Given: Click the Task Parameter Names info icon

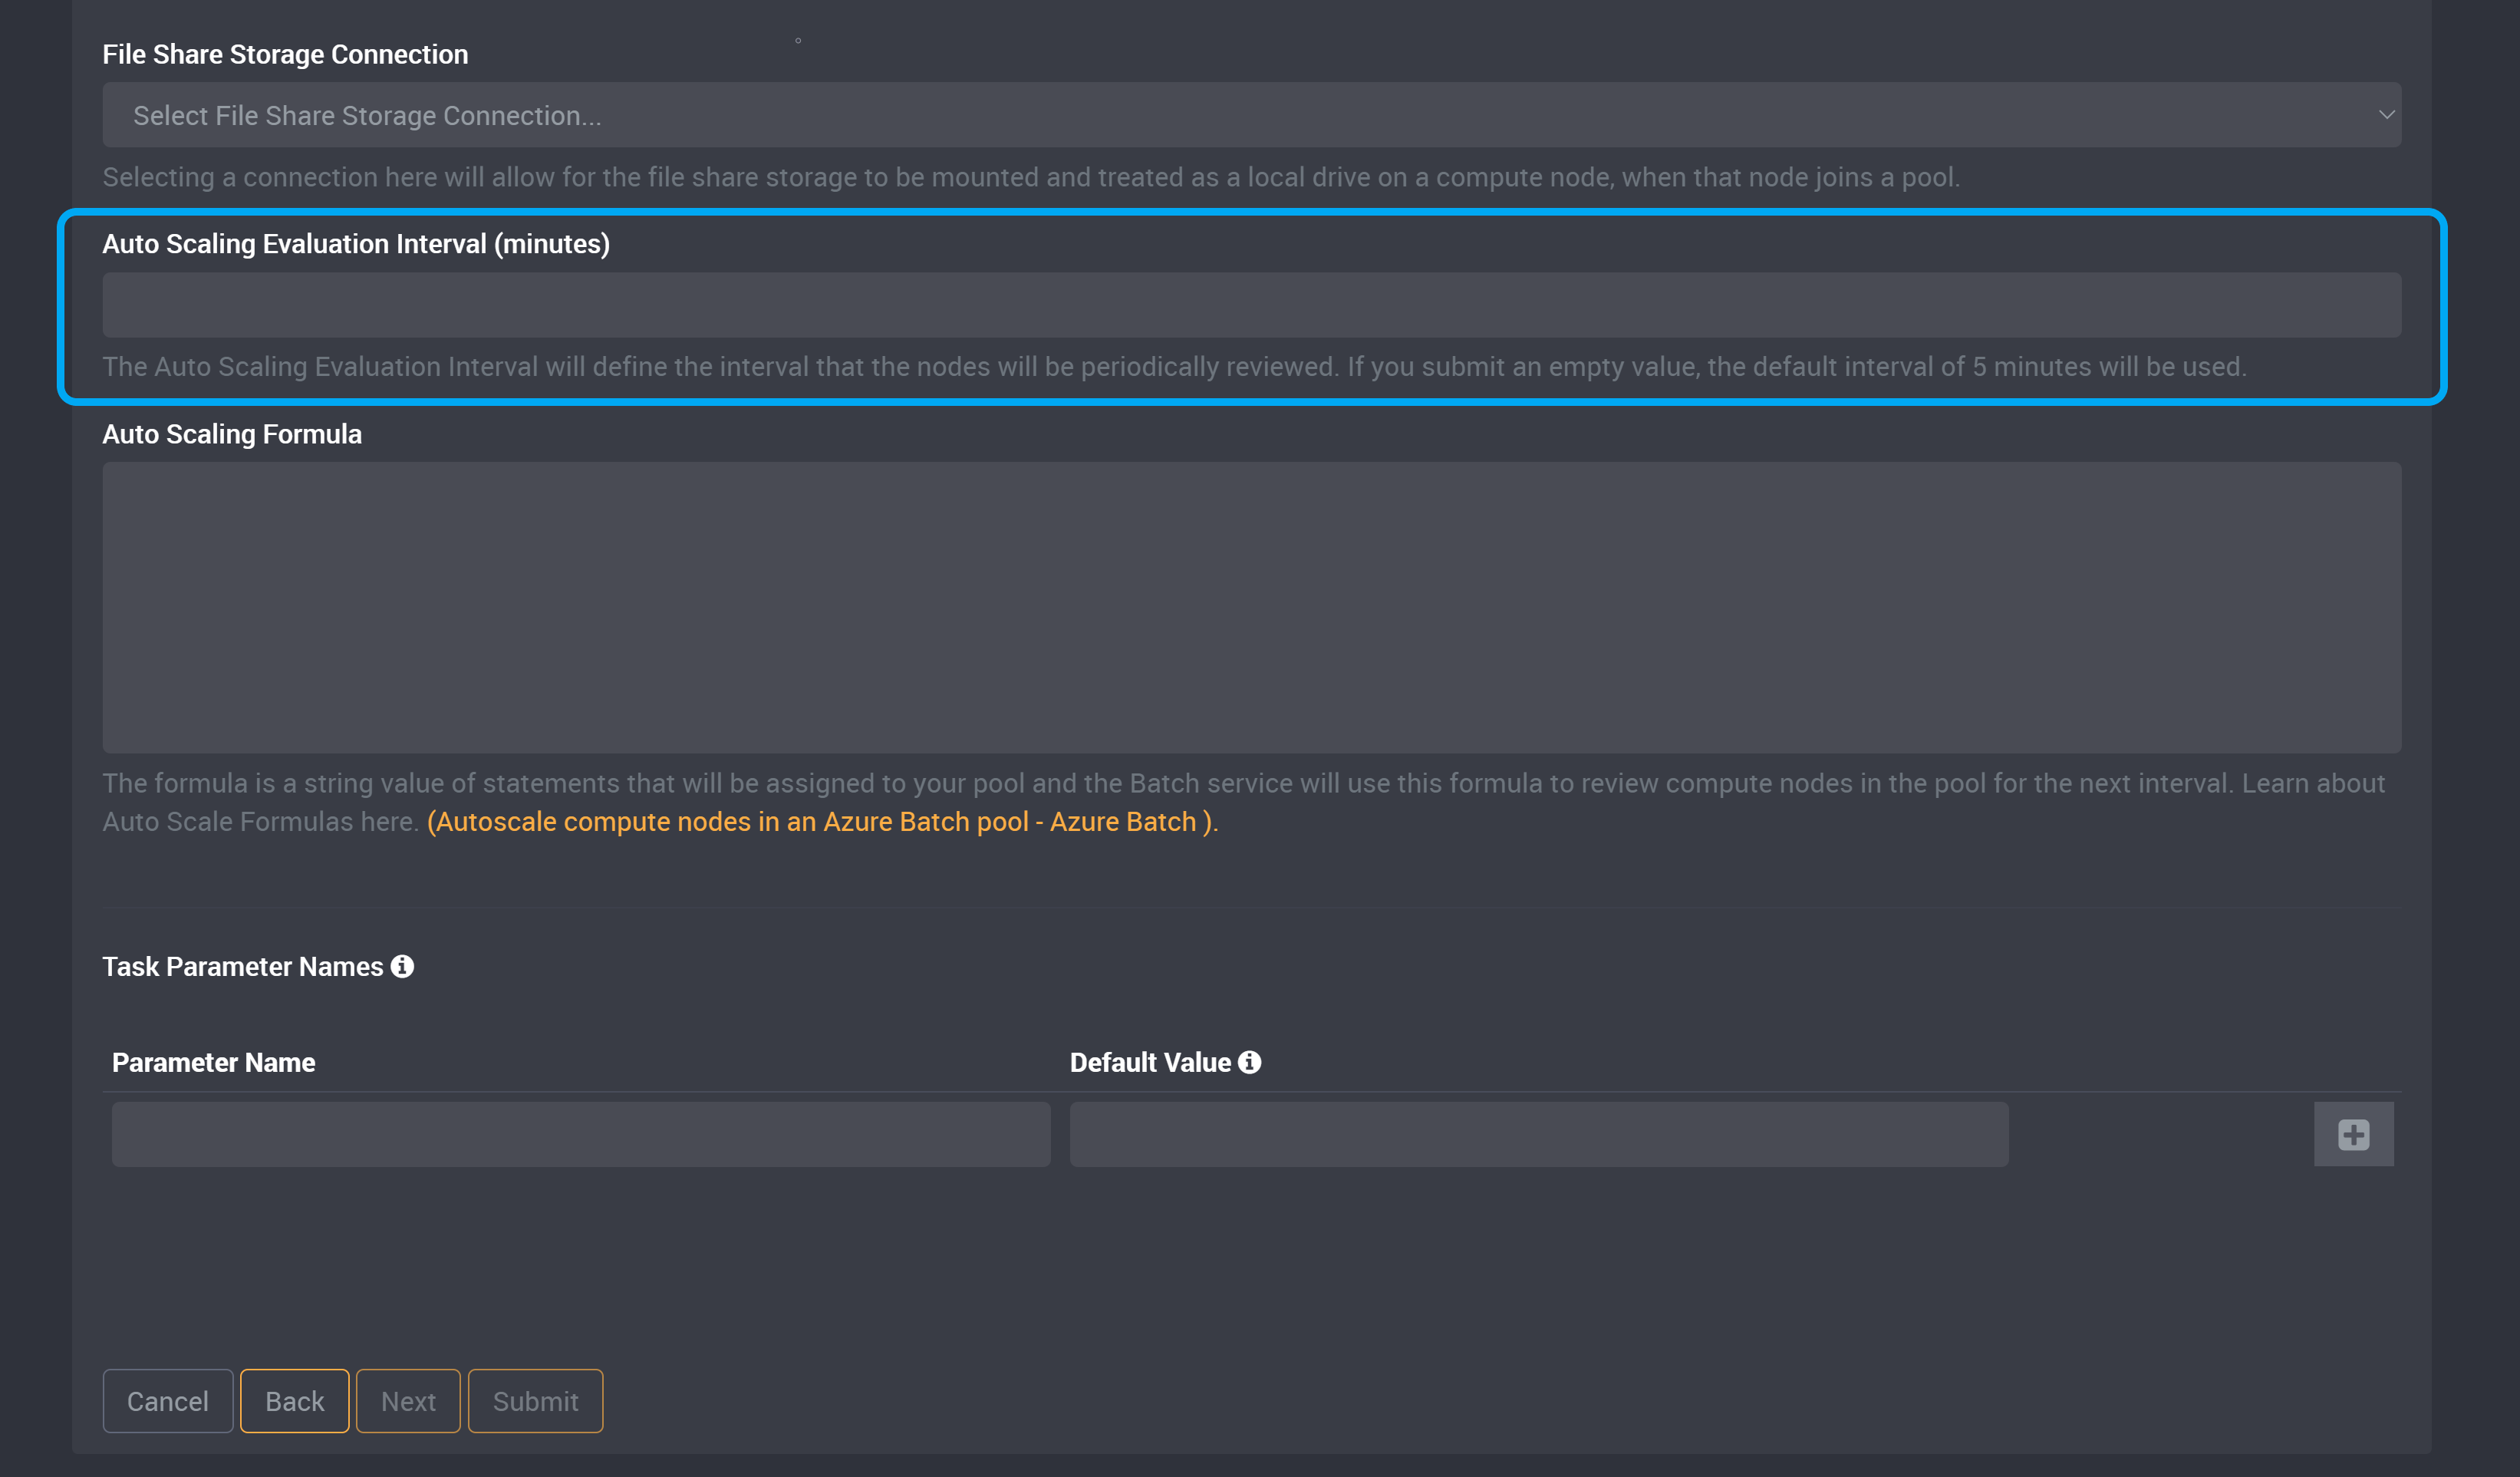Looking at the screenshot, I should pos(402,966).
